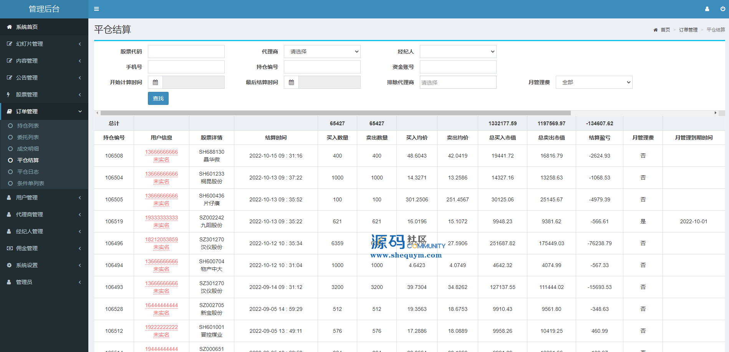The height and width of the screenshot is (352, 729).
Task: Expand the 公告管理 menu chevron
Action: (80, 78)
